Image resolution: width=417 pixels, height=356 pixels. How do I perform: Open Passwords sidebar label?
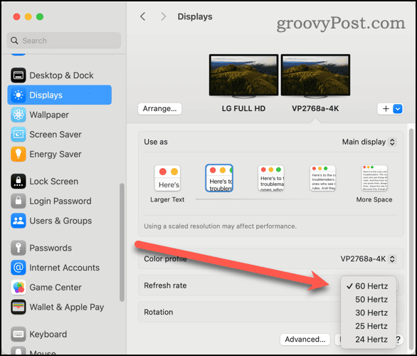click(51, 248)
